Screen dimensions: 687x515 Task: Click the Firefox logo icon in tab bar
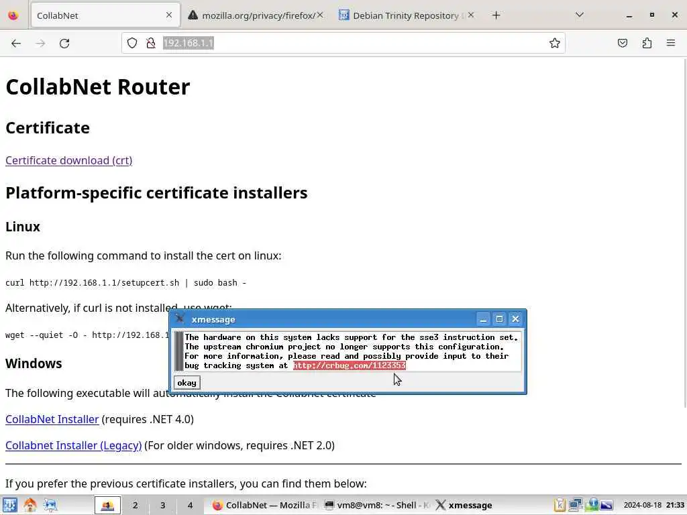pyautogui.click(x=13, y=15)
